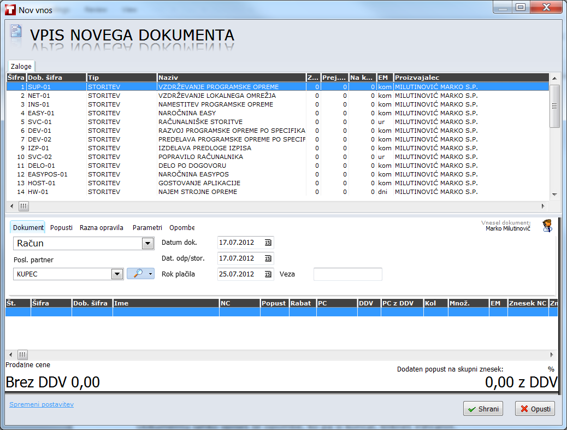Select row VZDRŽEVANJE LOKALNEGA OMREŽJA

pyautogui.click(x=277, y=96)
